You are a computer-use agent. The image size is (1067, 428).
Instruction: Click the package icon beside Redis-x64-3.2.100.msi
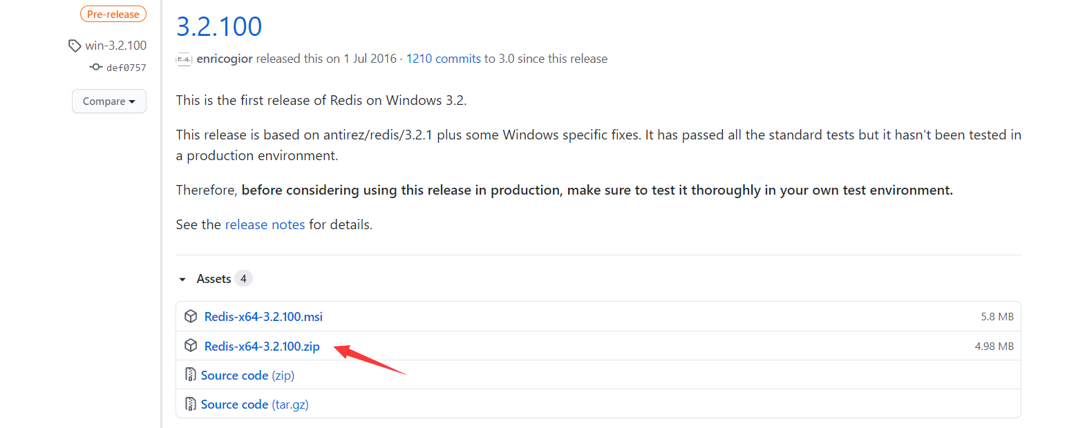[191, 316]
